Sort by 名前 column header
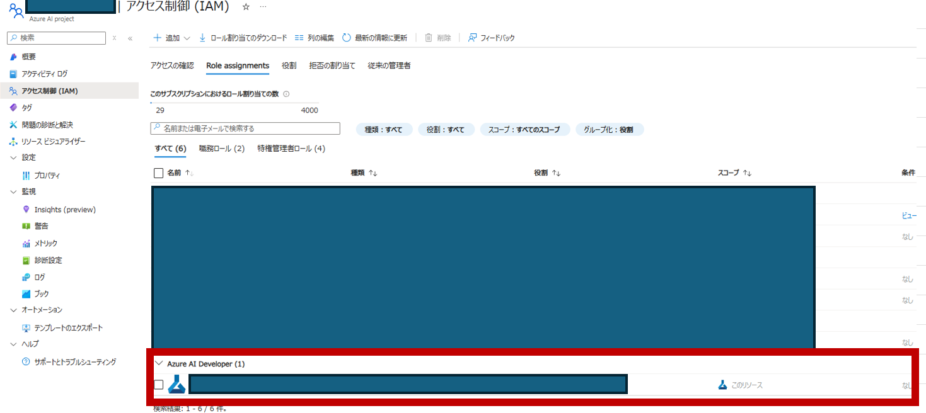The image size is (926, 413). coord(180,173)
